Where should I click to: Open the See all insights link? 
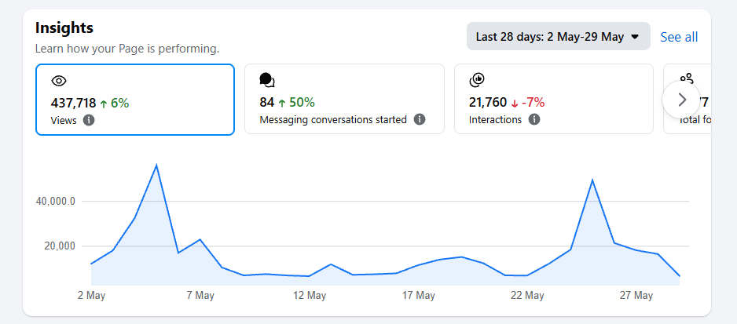[x=679, y=37]
